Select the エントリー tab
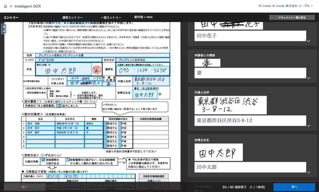 11,17
